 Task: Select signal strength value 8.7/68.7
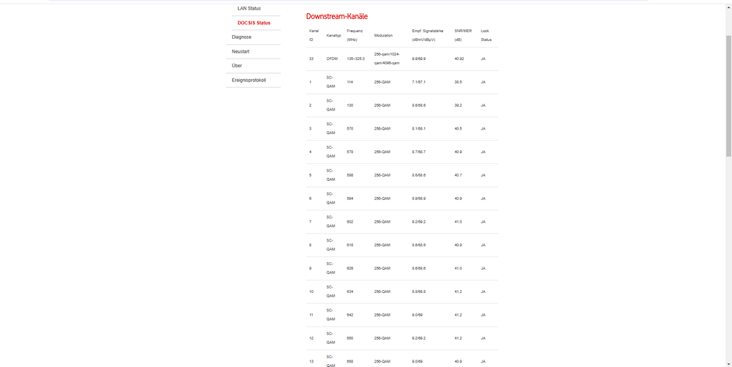(418, 152)
